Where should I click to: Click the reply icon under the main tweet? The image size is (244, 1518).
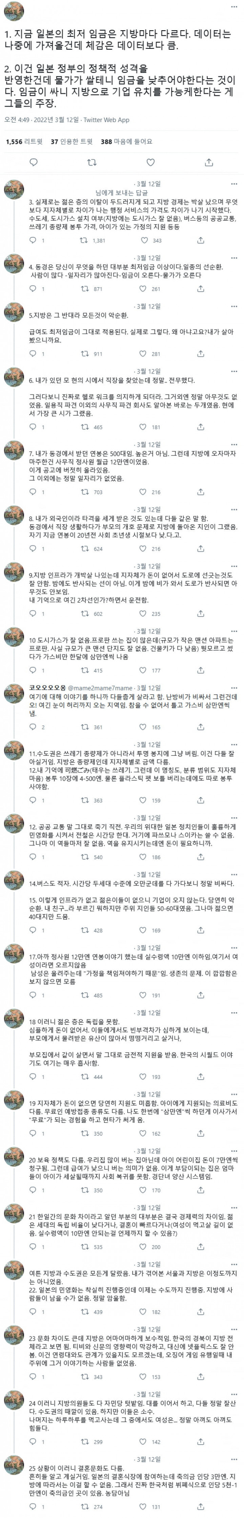(x=34, y=162)
